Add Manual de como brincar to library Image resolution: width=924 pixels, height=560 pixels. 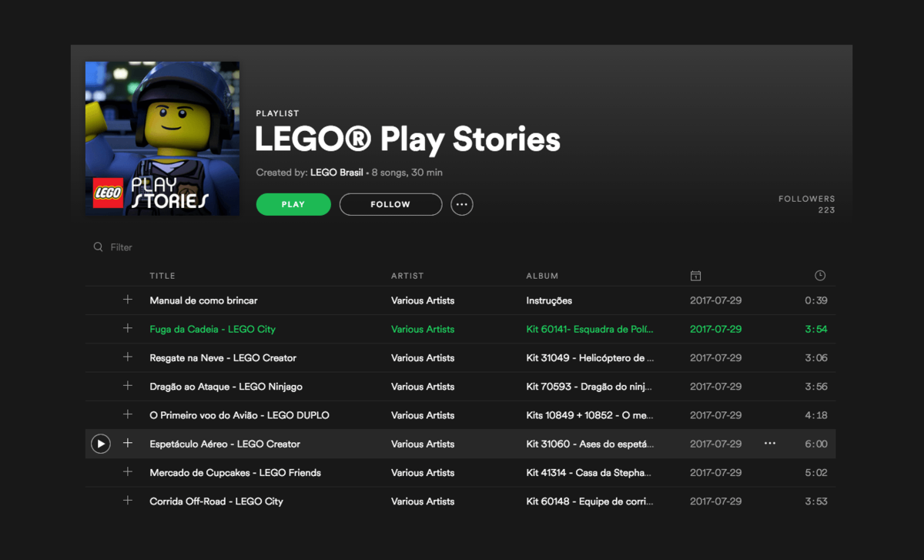[x=128, y=300]
